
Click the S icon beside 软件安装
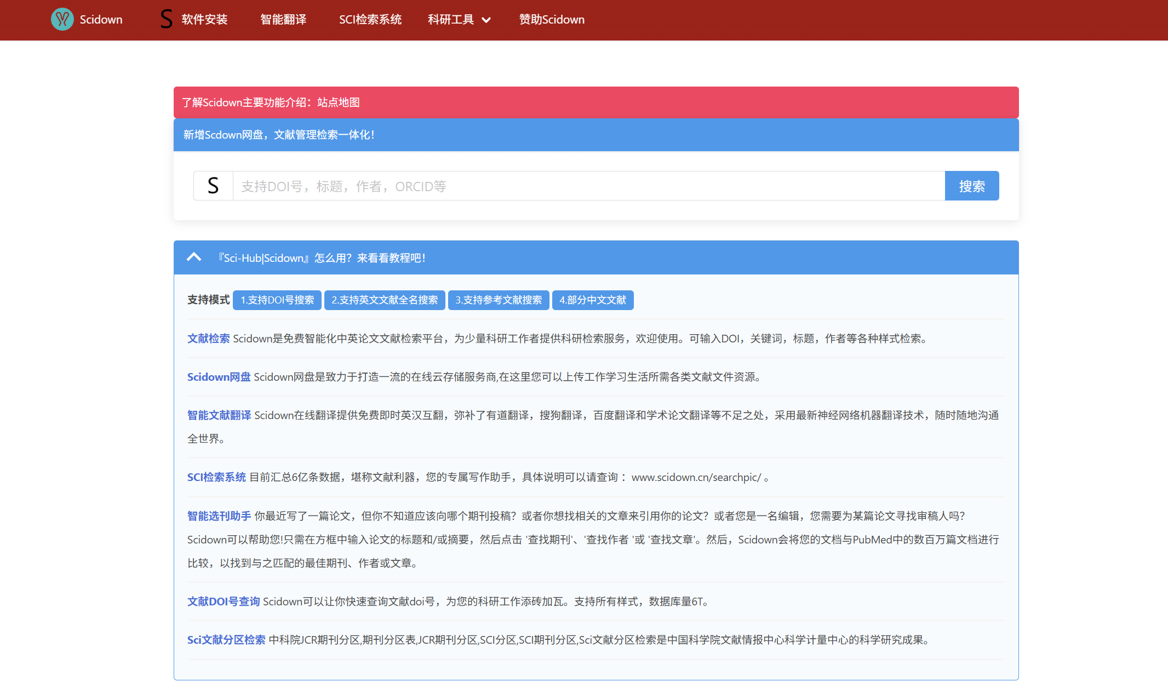pos(166,19)
